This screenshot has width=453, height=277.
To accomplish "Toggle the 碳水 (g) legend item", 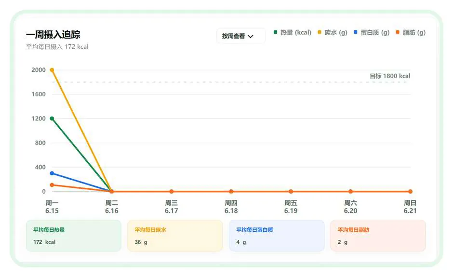I will point(332,32).
